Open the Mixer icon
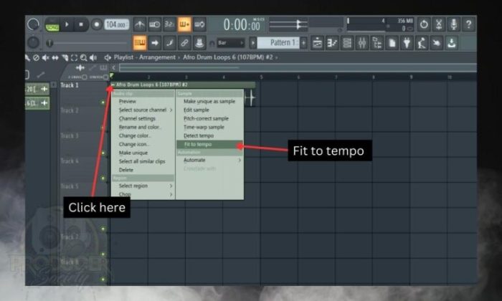502x301 pixels. click(x=362, y=43)
